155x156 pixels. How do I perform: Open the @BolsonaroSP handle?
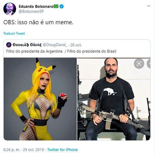(x=31, y=12)
